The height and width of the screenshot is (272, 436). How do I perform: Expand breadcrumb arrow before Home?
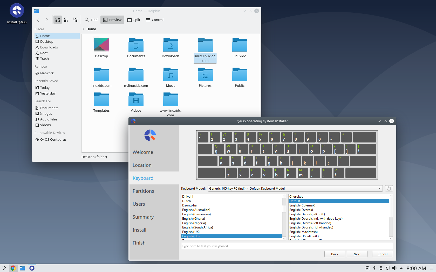pos(83,29)
